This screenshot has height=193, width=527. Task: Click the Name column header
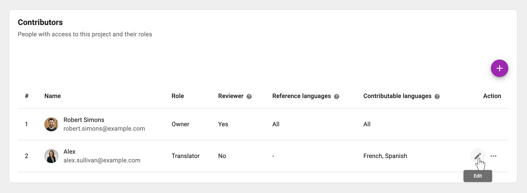click(52, 96)
